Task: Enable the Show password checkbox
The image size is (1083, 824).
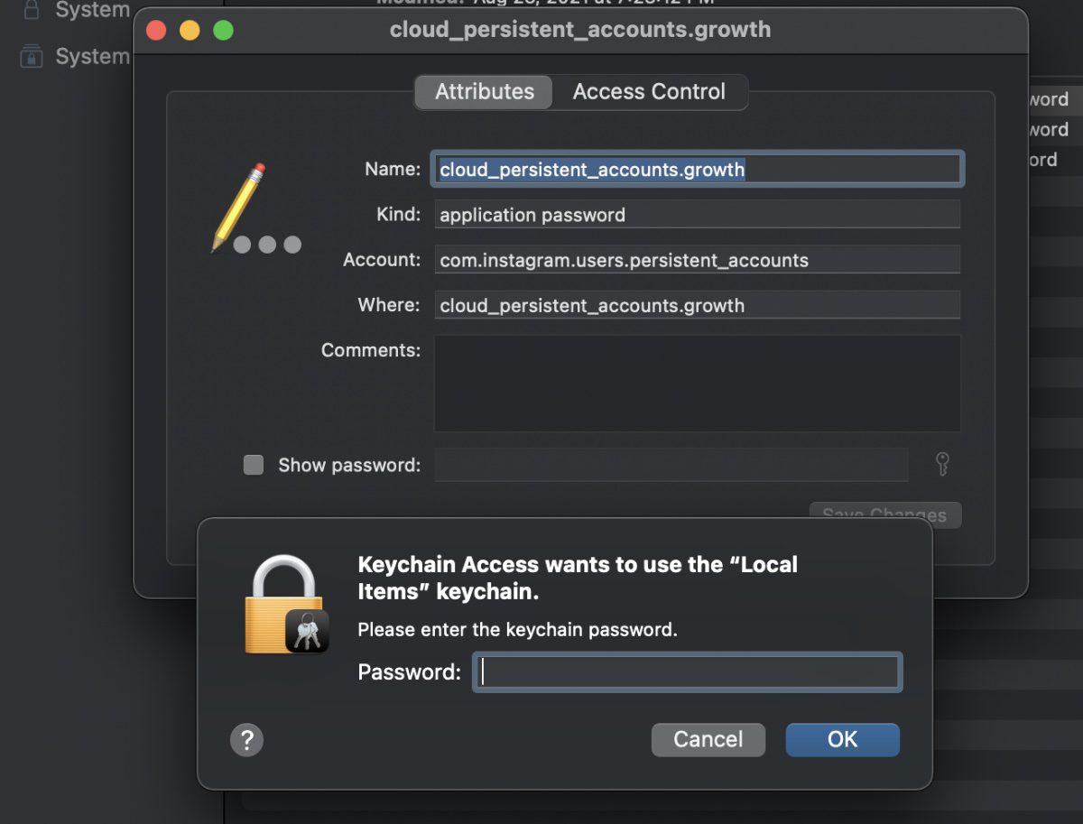Action: coord(254,465)
